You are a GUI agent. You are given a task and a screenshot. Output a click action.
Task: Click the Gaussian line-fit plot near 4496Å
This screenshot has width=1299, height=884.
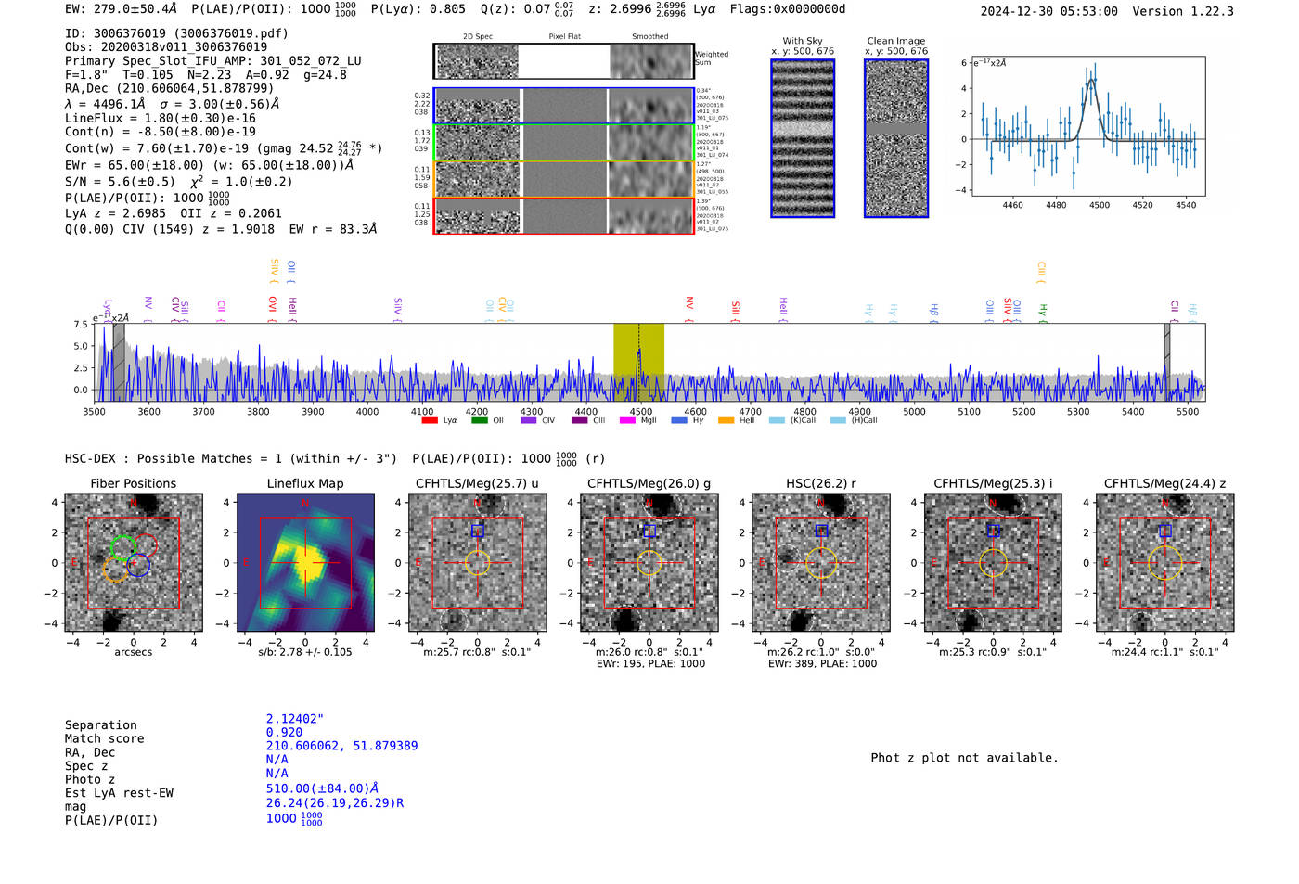(x=1087, y=126)
